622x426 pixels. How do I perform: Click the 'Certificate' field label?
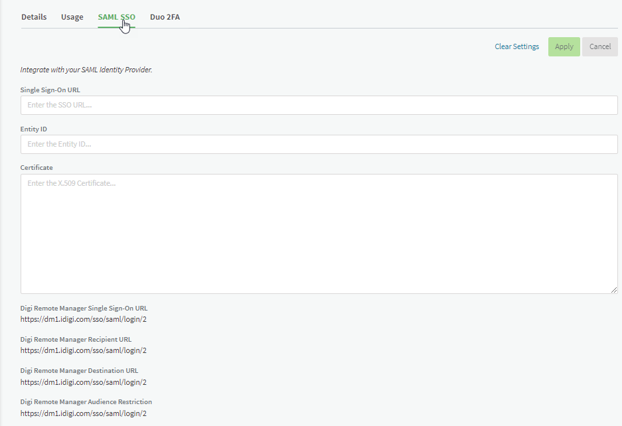point(37,168)
